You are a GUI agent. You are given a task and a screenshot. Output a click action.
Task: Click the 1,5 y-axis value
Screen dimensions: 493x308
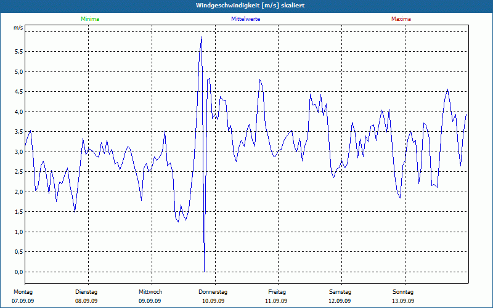click(19, 212)
